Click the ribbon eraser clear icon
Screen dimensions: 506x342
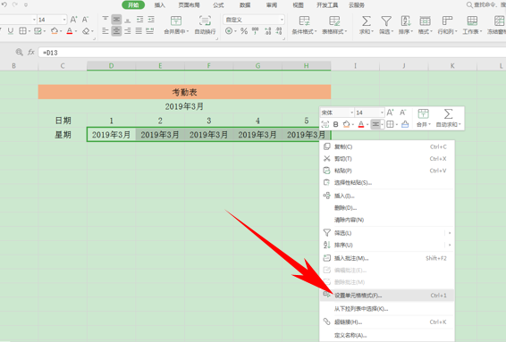[86, 31]
